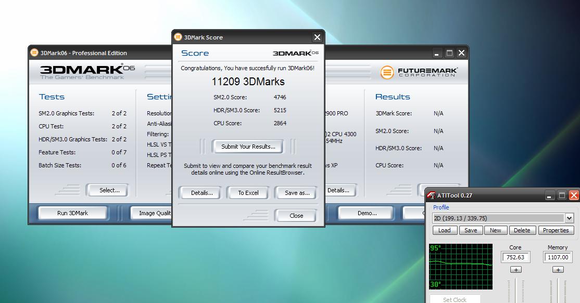Click Submit Your Results button
This screenshot has width=580, height=303.
248,147
